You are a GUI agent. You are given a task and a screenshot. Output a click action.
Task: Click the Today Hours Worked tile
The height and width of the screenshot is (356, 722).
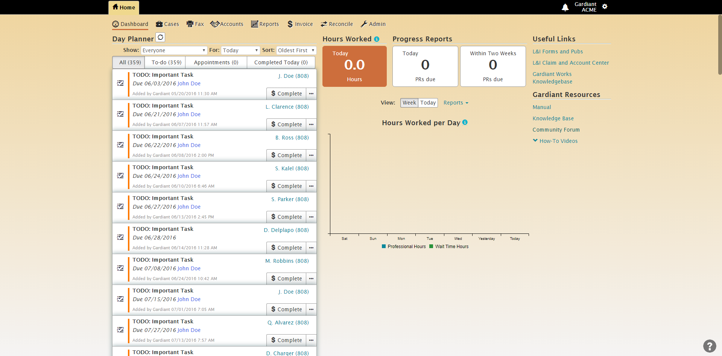354,67
